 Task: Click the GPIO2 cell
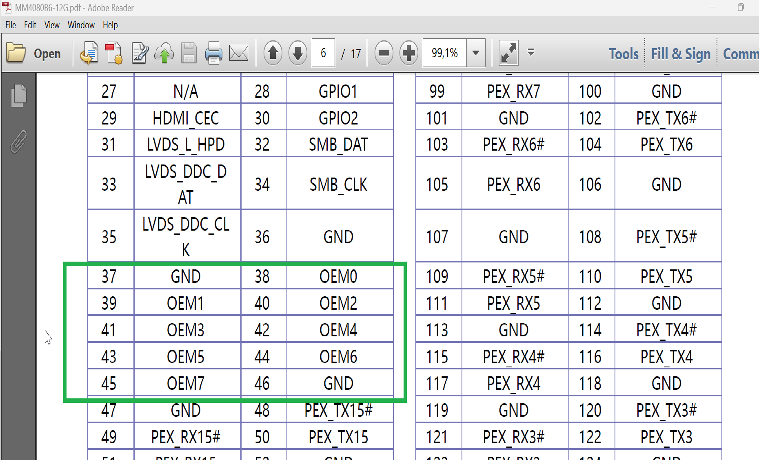[x=340, y=117]
